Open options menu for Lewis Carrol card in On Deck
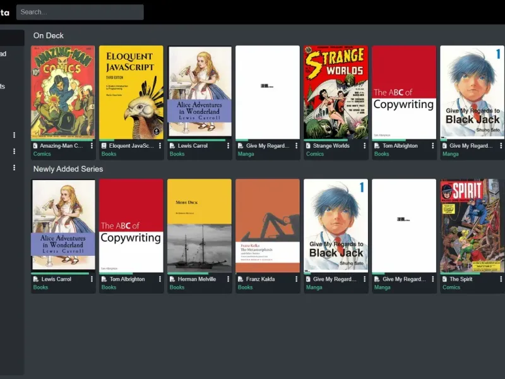The image size is (505, 379). tap(228, 146)
